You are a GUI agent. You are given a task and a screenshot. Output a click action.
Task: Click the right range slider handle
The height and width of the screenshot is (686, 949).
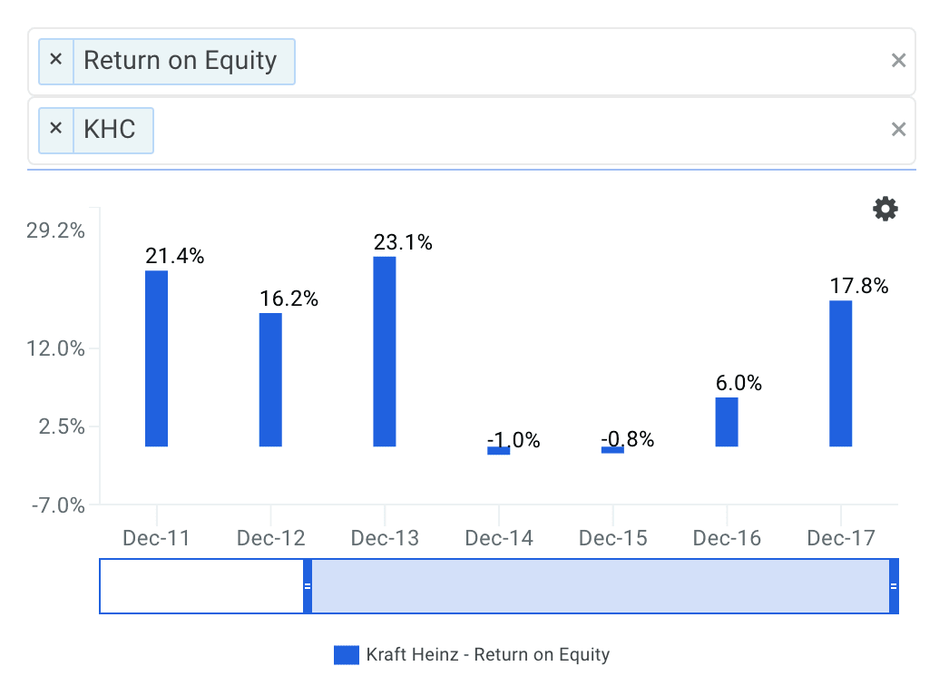894,586
